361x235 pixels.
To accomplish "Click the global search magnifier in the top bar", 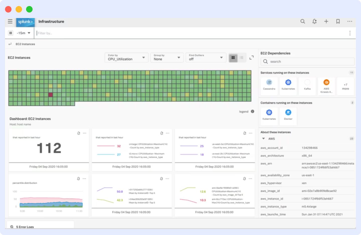I will [303, 22].
